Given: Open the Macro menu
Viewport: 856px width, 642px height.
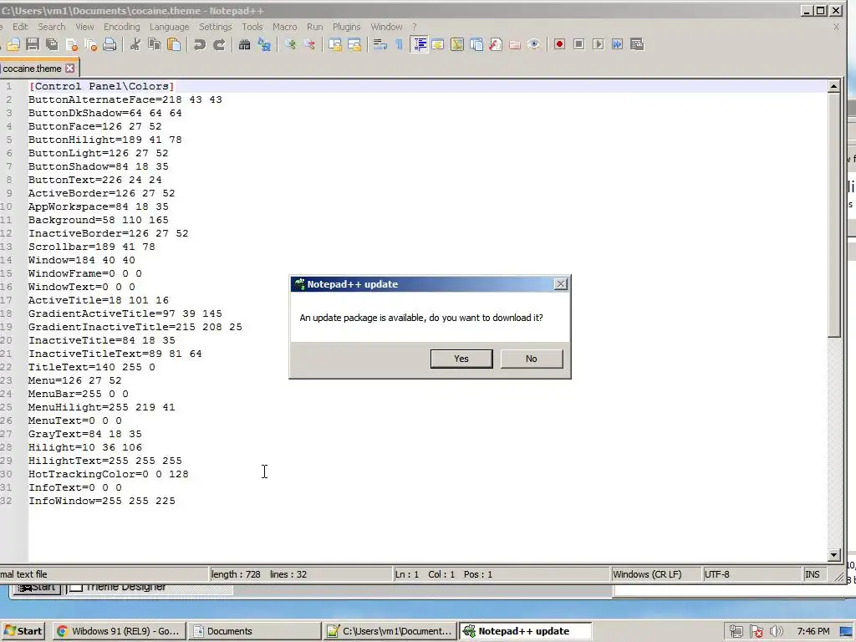Looking at the screenshot, I should tap(284, 27).
